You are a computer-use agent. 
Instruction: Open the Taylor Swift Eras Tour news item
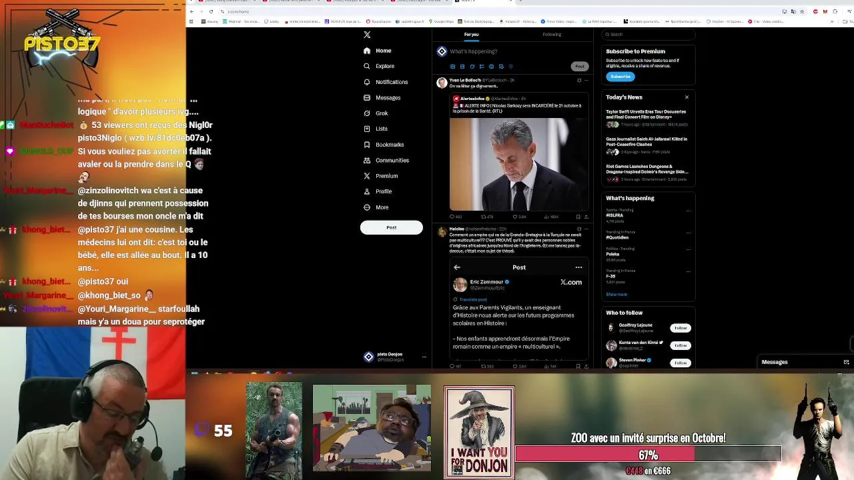(x=647, y=119)
